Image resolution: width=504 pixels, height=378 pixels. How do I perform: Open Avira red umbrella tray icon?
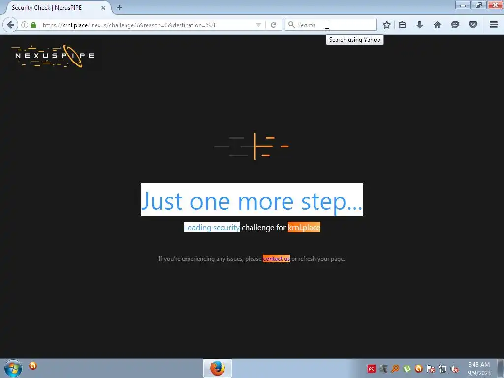pyautogui.click(x=372, y=369)
